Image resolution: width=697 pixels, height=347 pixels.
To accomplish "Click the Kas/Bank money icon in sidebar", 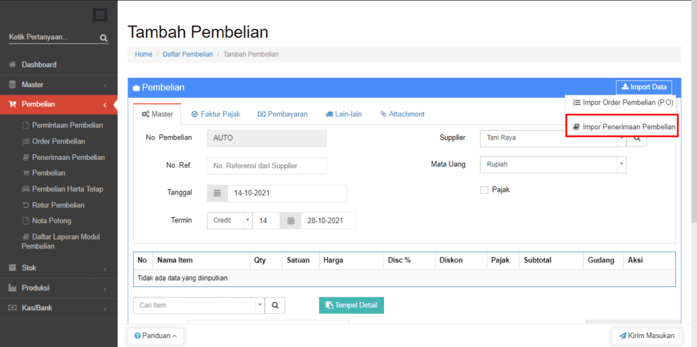I will pyautogui.click(x=12, y=308).
